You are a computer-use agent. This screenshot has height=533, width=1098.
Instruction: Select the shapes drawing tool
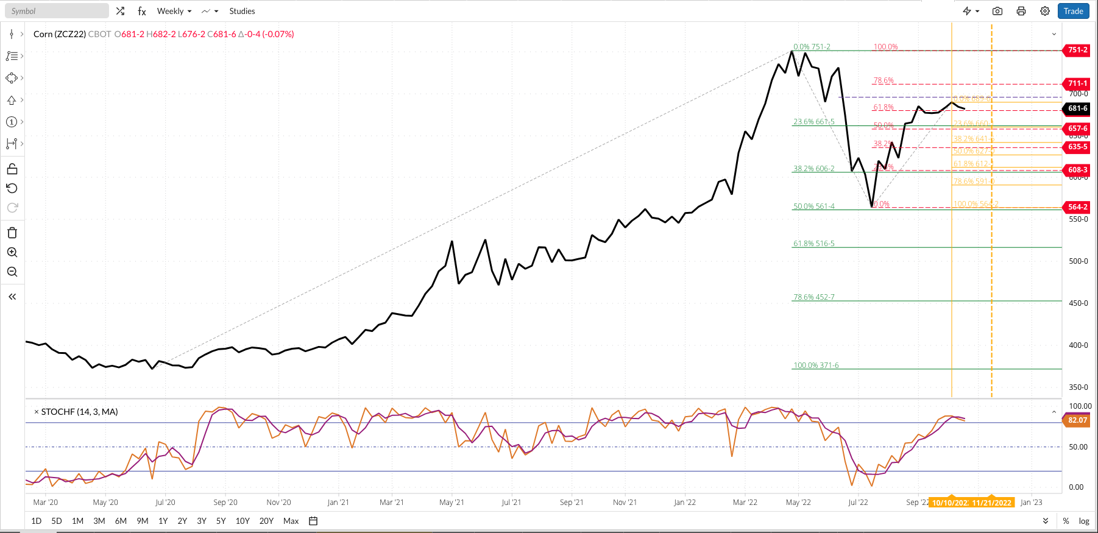coord(12,78)
